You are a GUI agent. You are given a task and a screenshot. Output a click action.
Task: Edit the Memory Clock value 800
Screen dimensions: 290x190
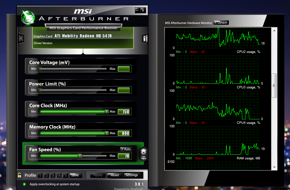(124, 133)
